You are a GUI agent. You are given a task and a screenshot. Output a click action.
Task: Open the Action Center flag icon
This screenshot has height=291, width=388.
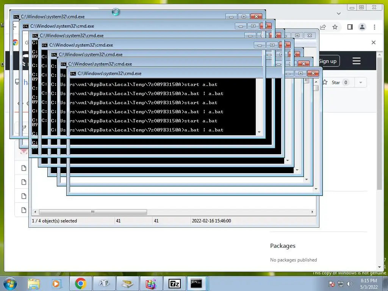(332, 284)
